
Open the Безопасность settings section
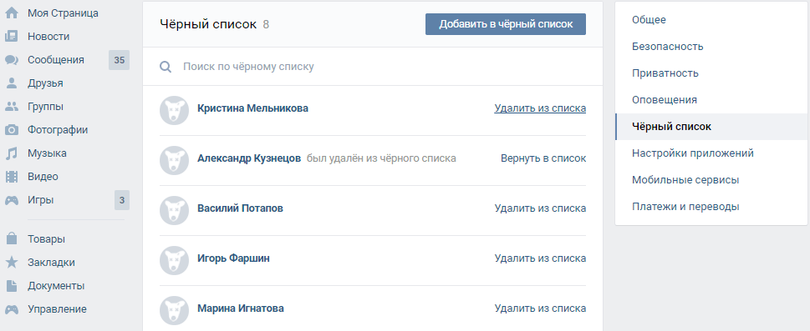point(667,47)
